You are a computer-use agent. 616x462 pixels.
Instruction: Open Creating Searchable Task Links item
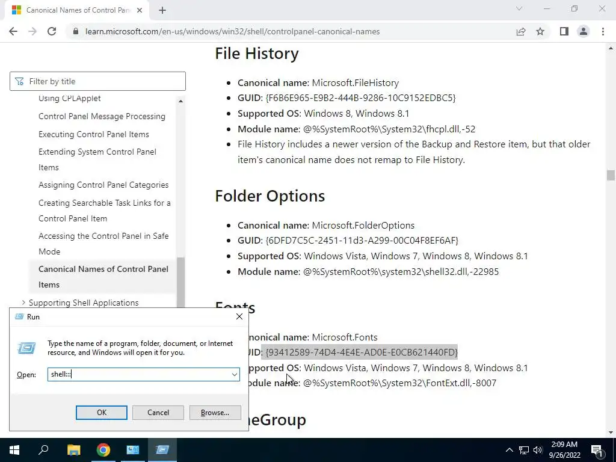(x=105, y=211)
